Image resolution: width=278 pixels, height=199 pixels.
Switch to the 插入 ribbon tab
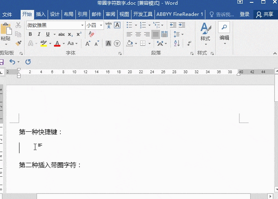tap(41, 14)
